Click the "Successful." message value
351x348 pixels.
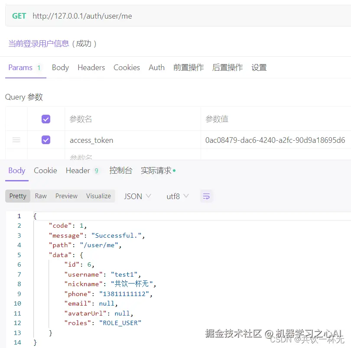117,235
